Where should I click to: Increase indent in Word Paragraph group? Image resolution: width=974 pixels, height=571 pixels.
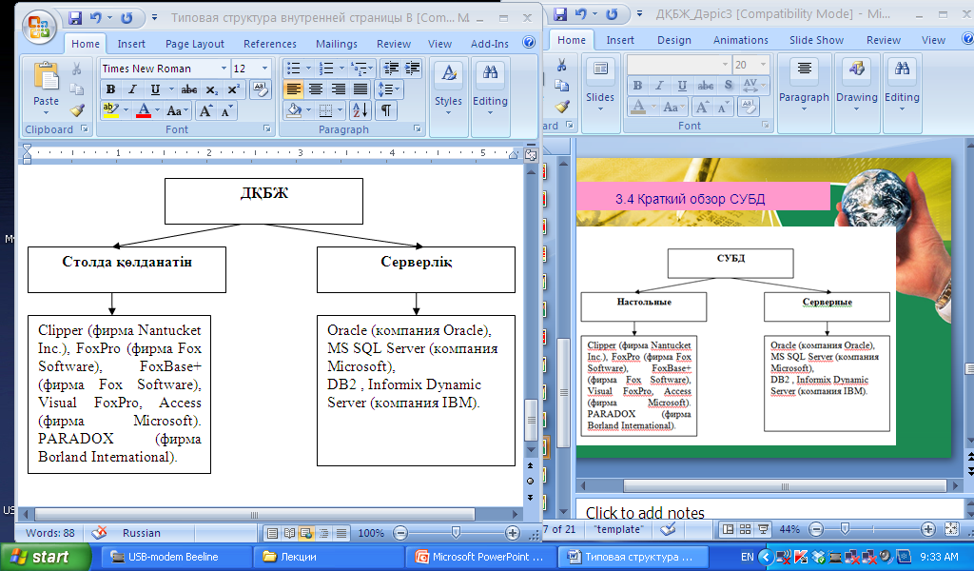(412, 69)
